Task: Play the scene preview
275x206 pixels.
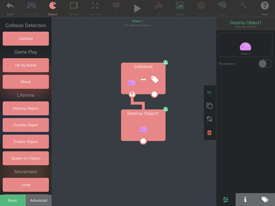Action: [137, 8]
